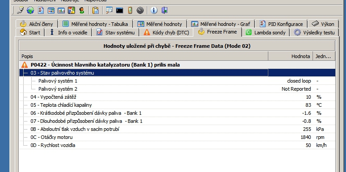The width and height of the screenshot is (346, 172).
Task: Click the Hodnota column header
Action: pos(290,56)
